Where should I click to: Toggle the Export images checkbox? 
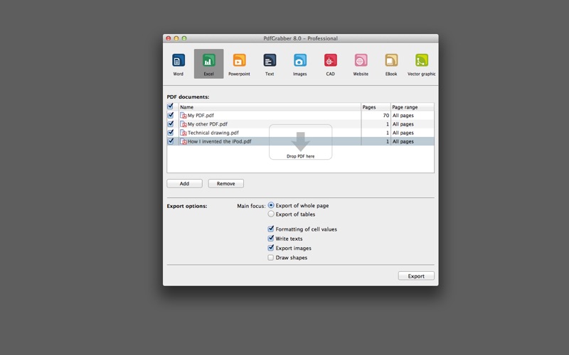tap(271, 248)
